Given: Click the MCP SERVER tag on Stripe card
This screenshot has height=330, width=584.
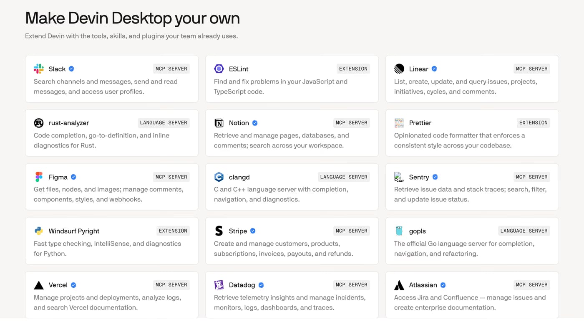Looking at the screenshot, I should tap(352, 231).
